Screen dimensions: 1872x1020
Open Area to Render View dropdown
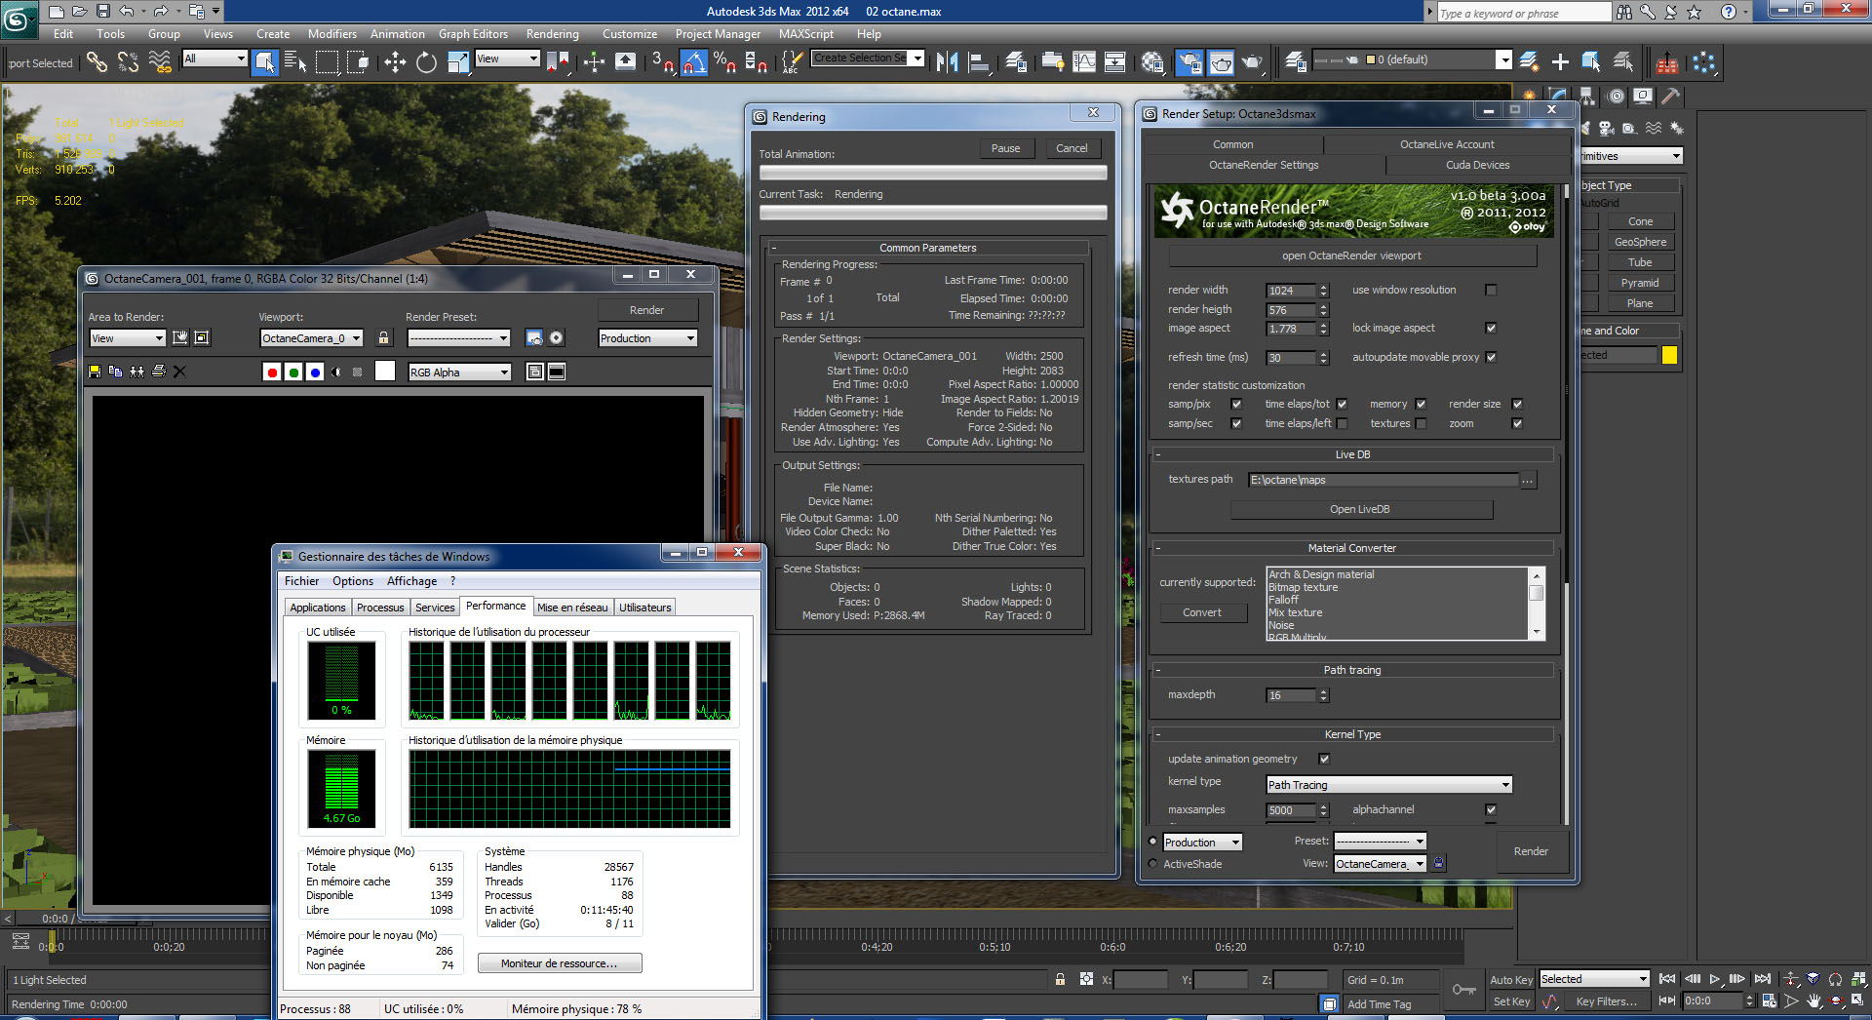[128, 338]
